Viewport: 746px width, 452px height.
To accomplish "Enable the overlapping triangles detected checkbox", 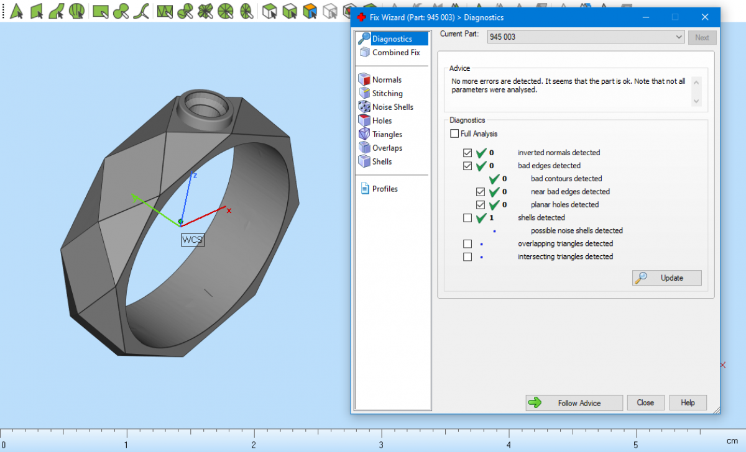I will pos(467,244).
